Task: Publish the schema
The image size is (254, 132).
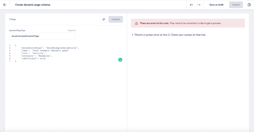Action: (236, 5)
